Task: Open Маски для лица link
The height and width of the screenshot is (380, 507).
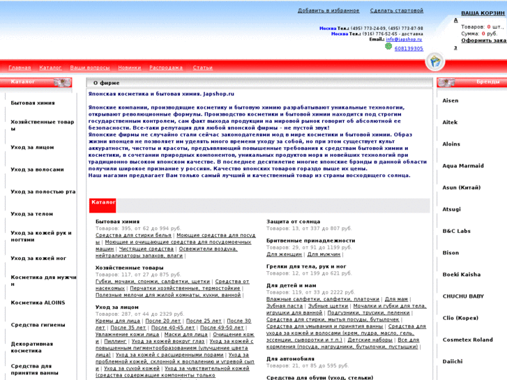Action: [186, 335]
